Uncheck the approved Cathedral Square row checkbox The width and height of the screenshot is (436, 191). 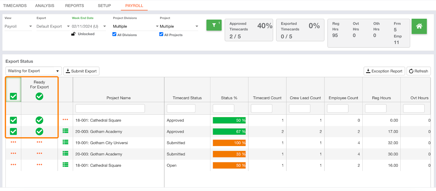13,120
